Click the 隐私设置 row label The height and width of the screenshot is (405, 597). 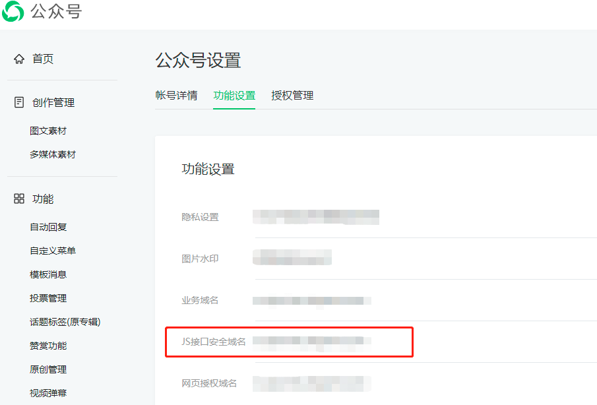click(200, 217)
